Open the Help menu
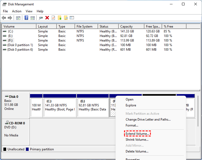 coord(40,11)
